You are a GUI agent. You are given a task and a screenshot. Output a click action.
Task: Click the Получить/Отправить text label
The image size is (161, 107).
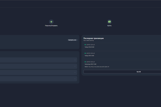point(51,26)
